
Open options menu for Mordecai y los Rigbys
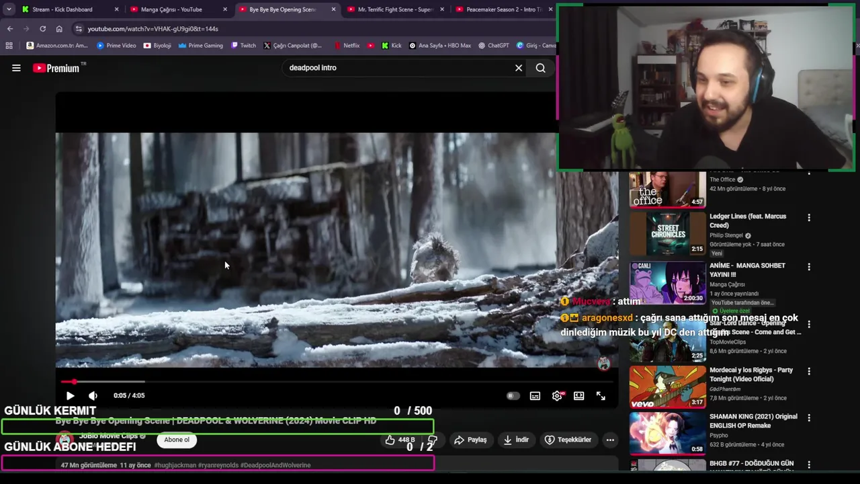(809, 371)
